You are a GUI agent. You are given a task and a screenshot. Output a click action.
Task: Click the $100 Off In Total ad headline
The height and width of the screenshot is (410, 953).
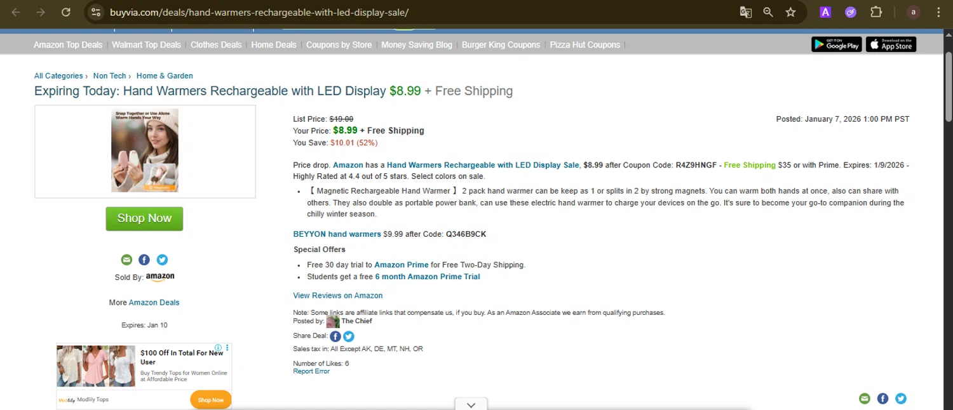coord(182,357)
